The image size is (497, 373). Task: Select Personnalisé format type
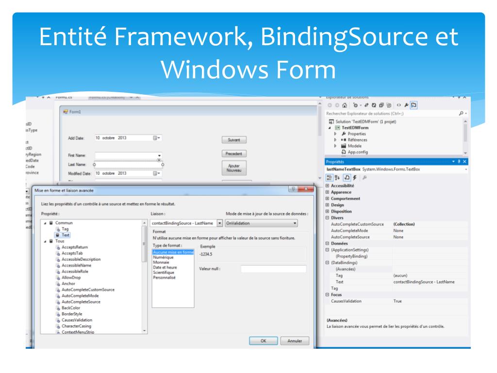coord(164,277)
